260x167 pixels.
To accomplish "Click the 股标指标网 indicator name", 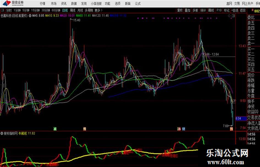I will point(11,133).
